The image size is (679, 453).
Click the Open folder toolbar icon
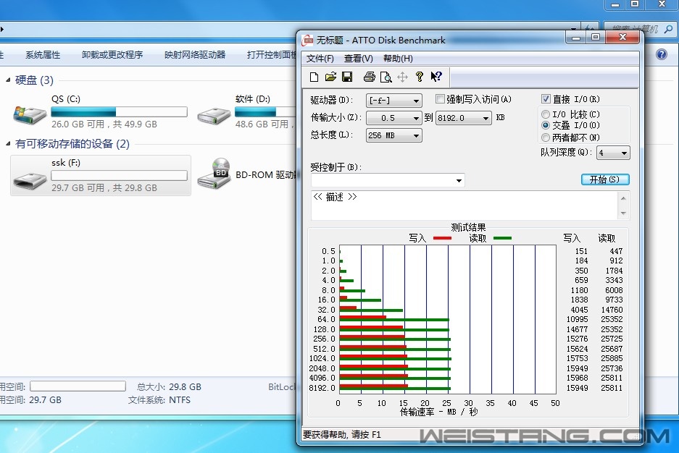pos(330,77)
